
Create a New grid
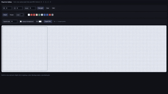40,8
